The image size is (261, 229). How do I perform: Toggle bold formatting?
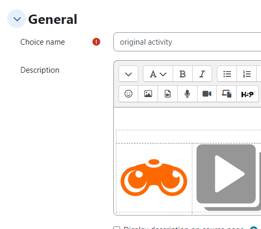click(x=182, y=74)
